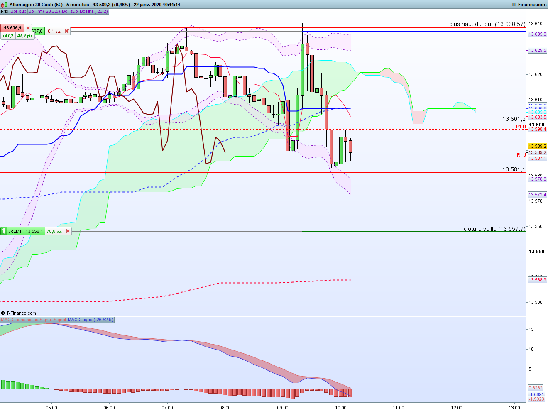Select the first Boll sup indicator label
The height and width of the screenshot is (411, 548).
(x=18, y=11)
